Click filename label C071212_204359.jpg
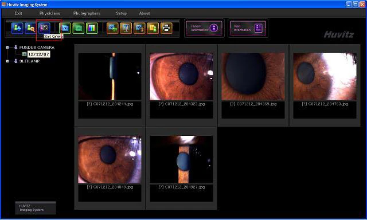This screenshot has height=220, width=367. (253, 104)
